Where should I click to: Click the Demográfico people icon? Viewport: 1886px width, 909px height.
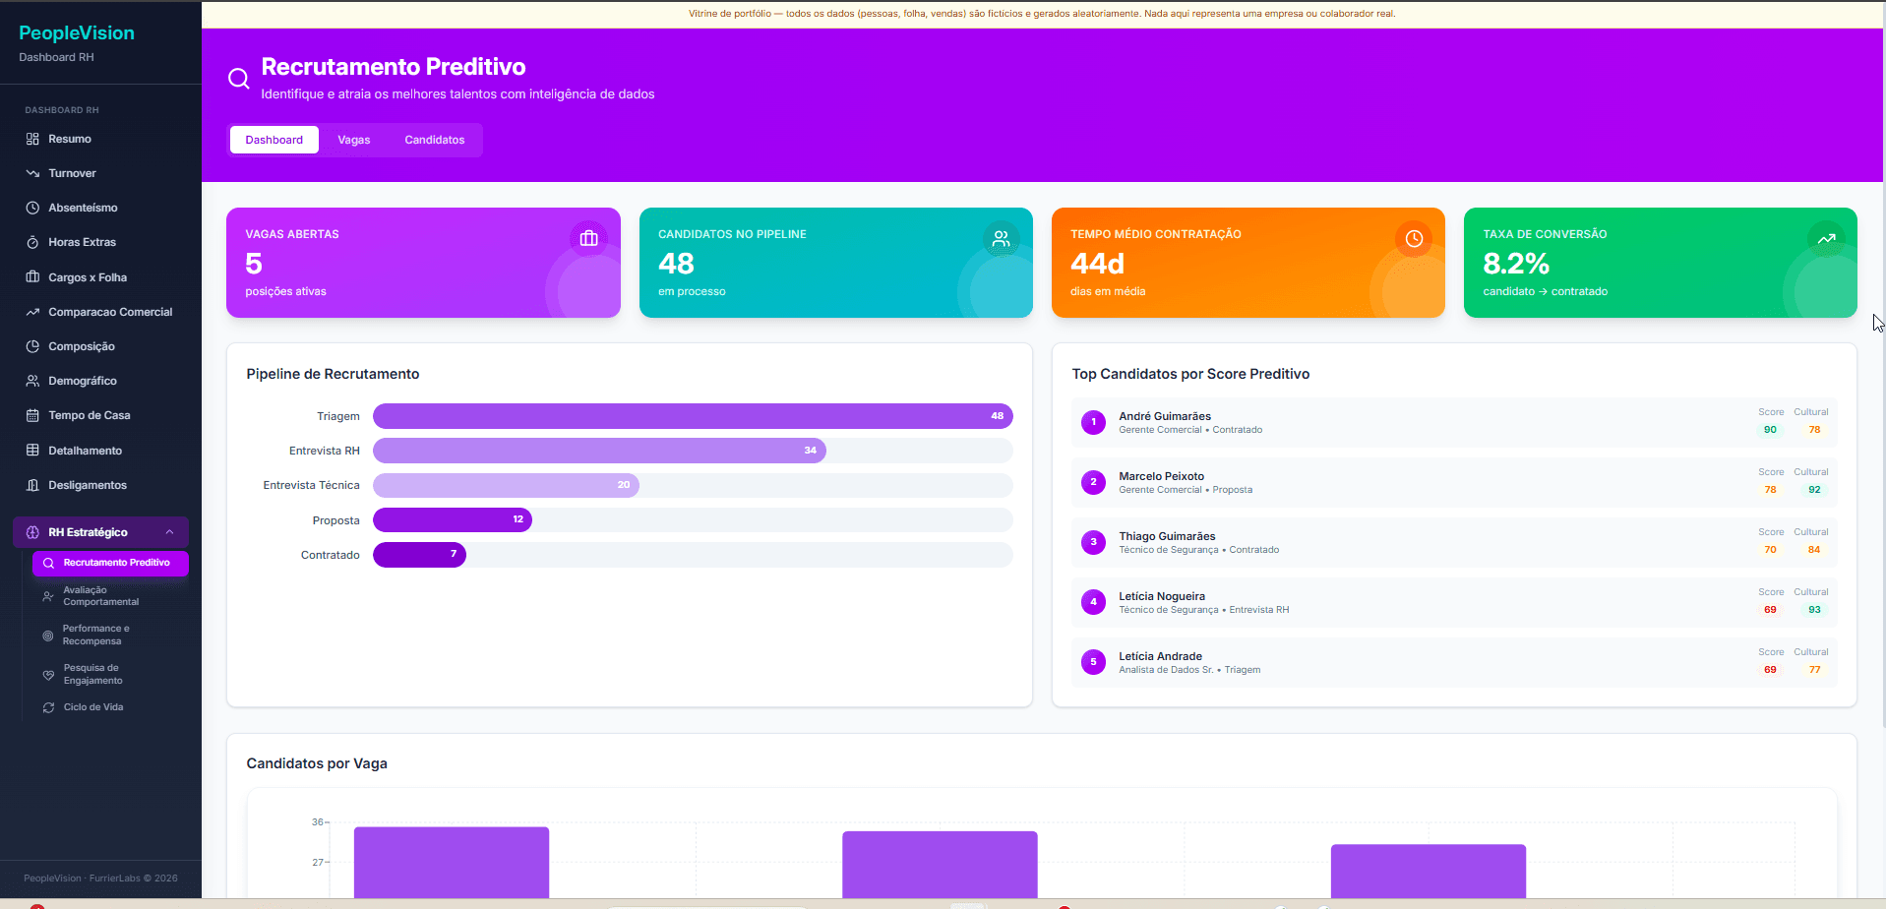32,381
